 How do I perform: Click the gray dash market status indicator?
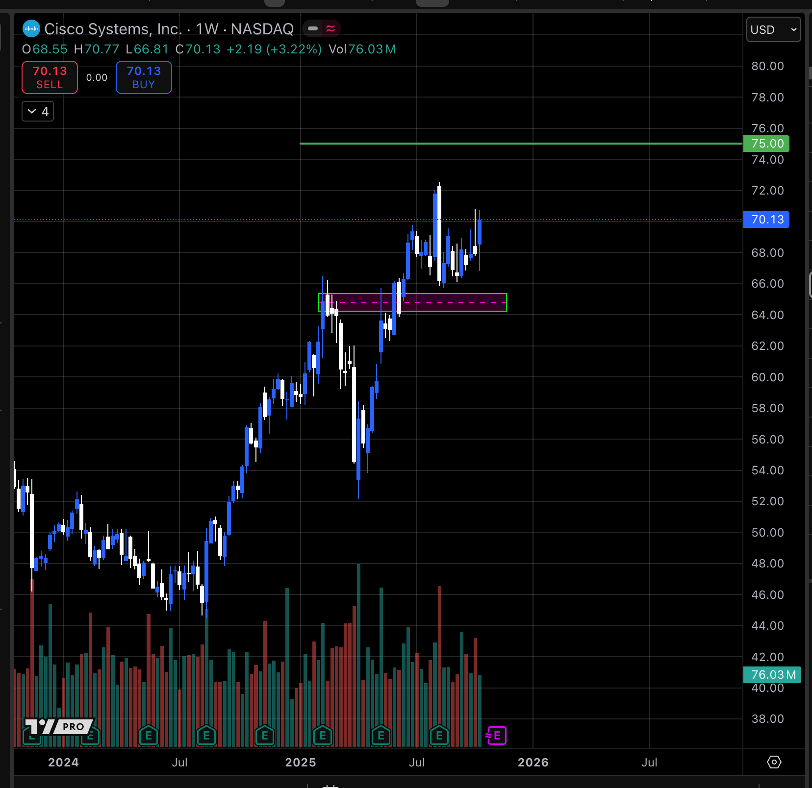[x=313, y=28]
